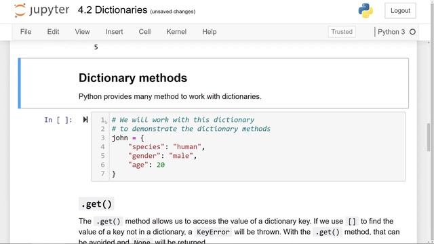This screenshot has height=244, width=434.
Task: Click the (unsaved changes) status text
Action: [173, 12]
